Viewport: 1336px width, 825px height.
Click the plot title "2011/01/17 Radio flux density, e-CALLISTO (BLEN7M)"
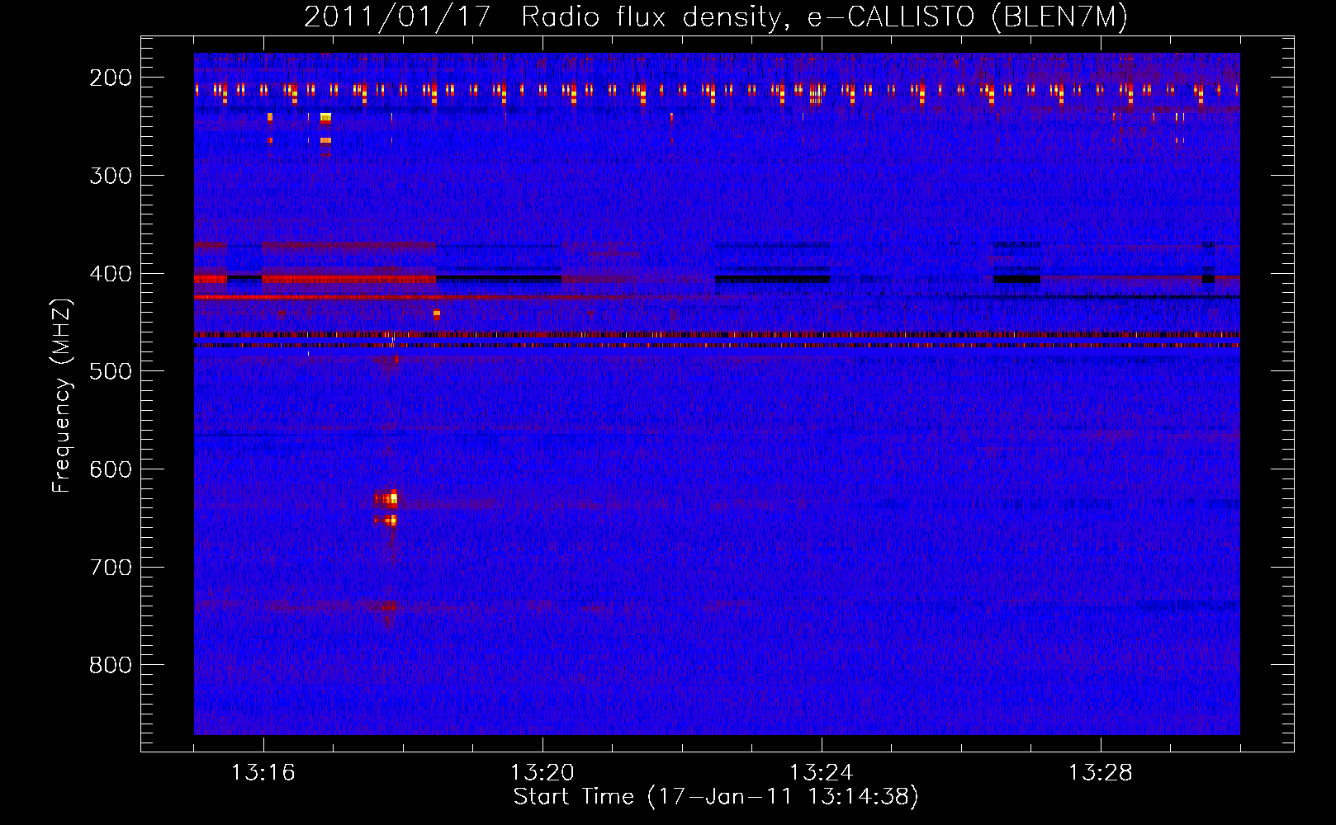pos(716,17)
